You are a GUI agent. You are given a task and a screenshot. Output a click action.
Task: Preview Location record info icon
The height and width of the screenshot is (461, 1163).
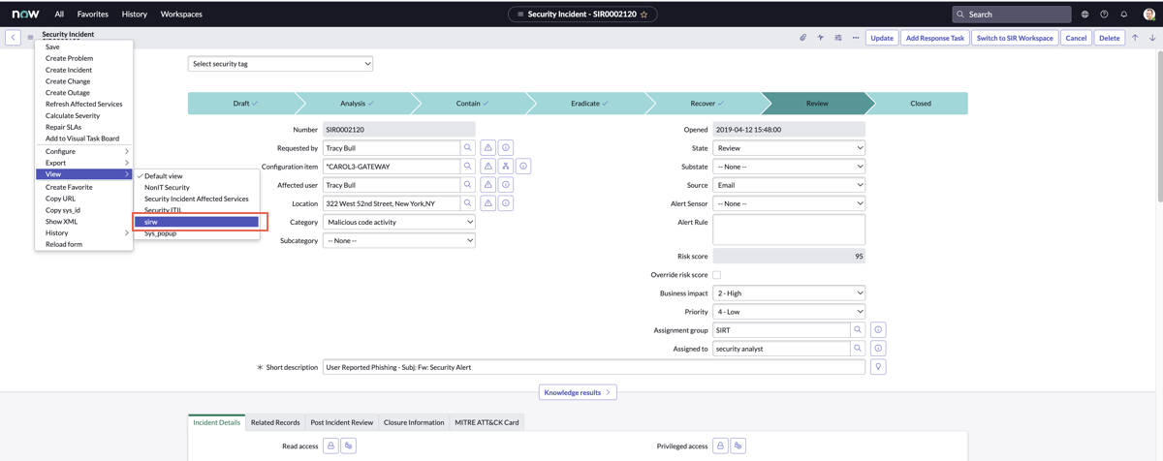(506, 203)
